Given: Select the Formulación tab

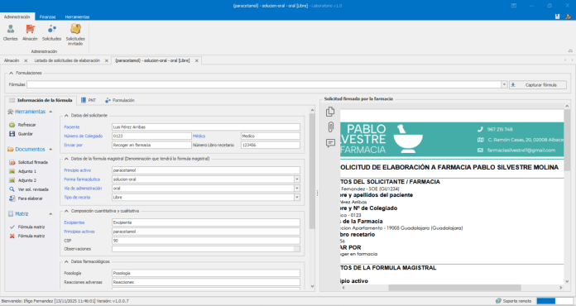Looking at the screenshot, I should click(x=120, y=100).
